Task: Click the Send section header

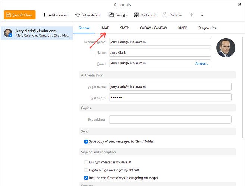Action: click(x=157, y=131)
